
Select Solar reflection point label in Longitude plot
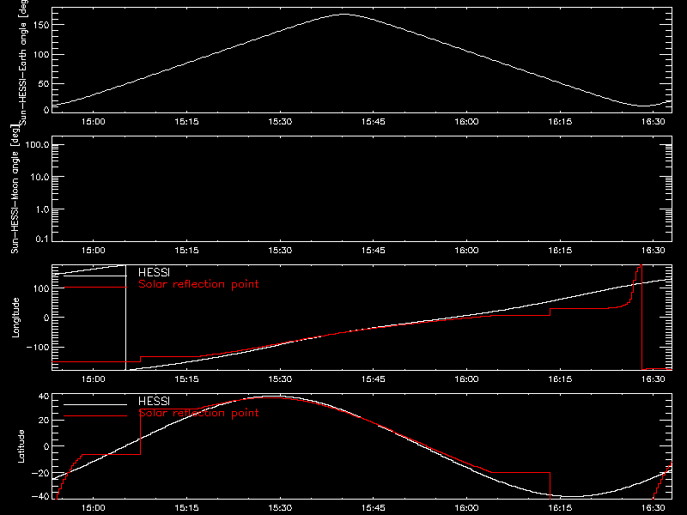tap(198, 284)
